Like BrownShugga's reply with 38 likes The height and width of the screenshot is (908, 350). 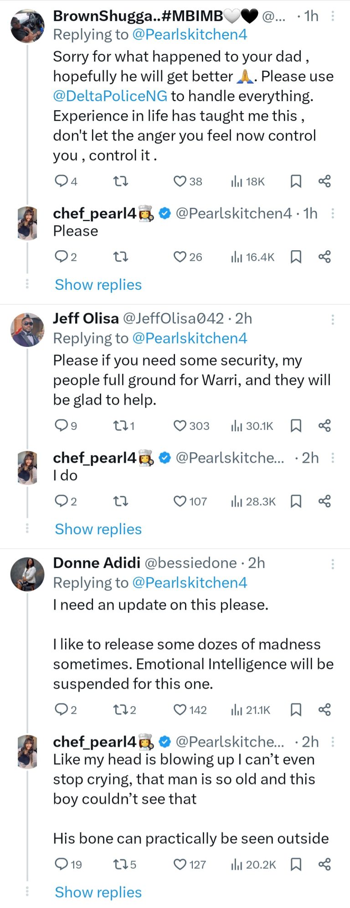click(180, 182)
